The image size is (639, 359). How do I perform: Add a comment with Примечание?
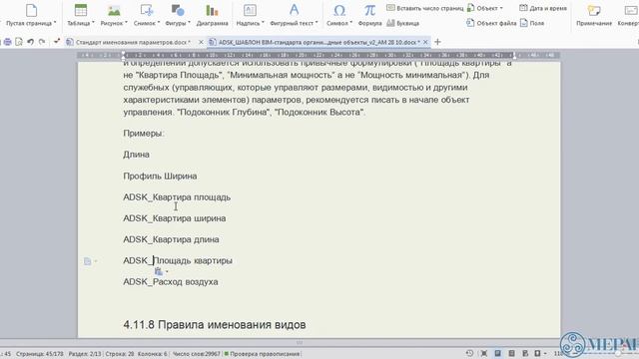594,15
